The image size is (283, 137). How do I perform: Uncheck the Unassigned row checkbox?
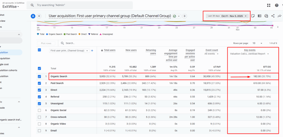click(x=39, y=104)
